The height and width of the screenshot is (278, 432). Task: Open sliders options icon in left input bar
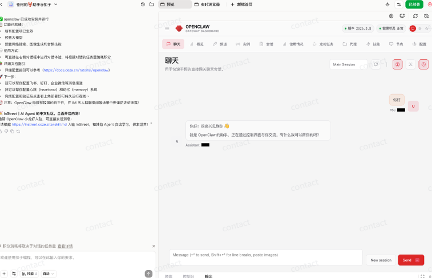[14, 273]
